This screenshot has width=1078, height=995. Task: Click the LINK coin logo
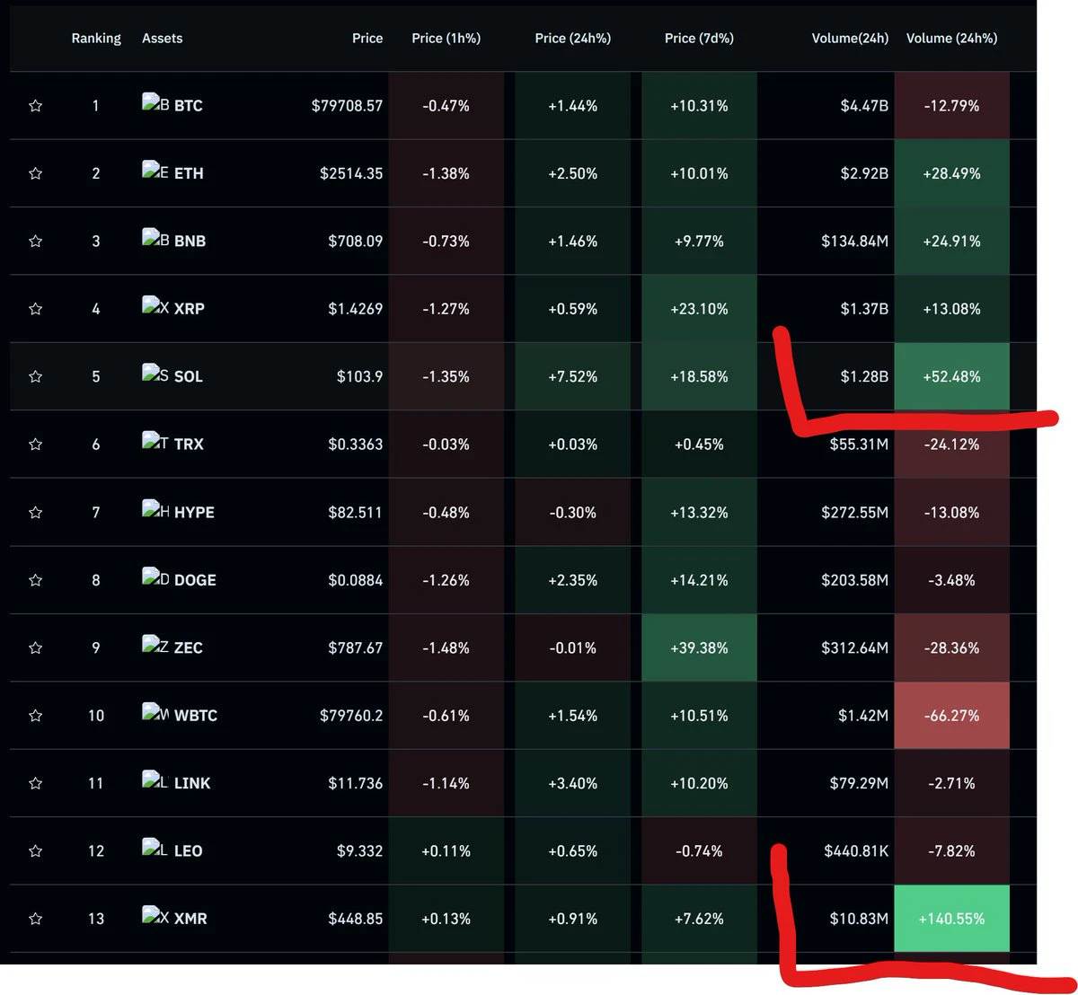click(155, 780)
